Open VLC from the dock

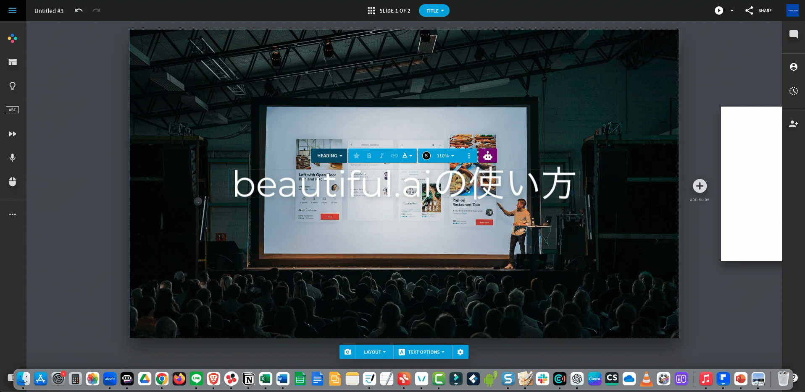click(x=646, y=379)
